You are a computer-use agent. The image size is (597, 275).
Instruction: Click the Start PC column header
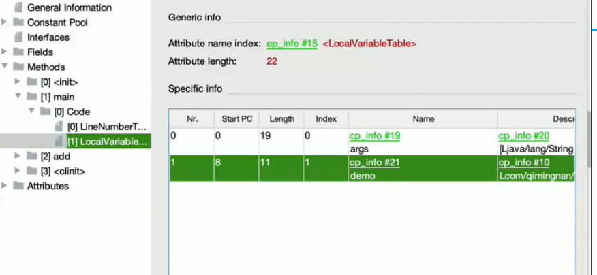236,119
